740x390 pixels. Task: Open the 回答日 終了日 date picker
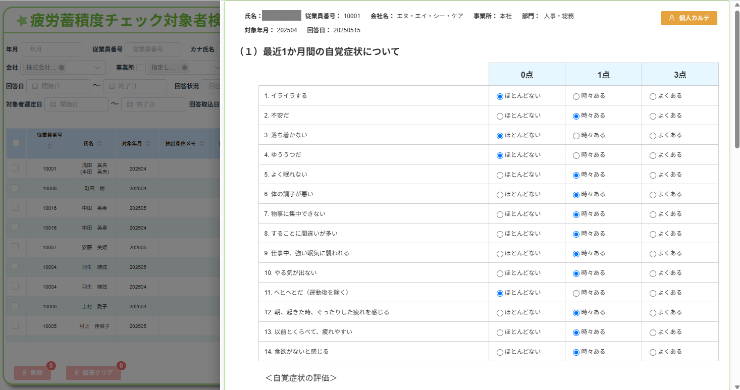tap(135, 86)
